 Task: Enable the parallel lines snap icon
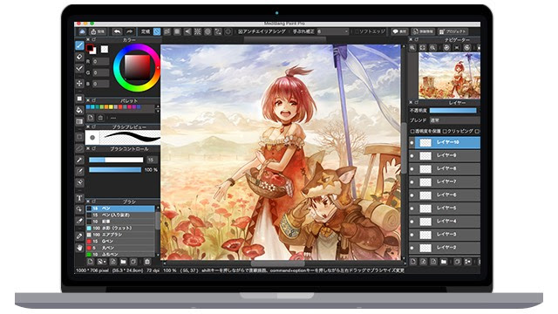pos(167,31)
